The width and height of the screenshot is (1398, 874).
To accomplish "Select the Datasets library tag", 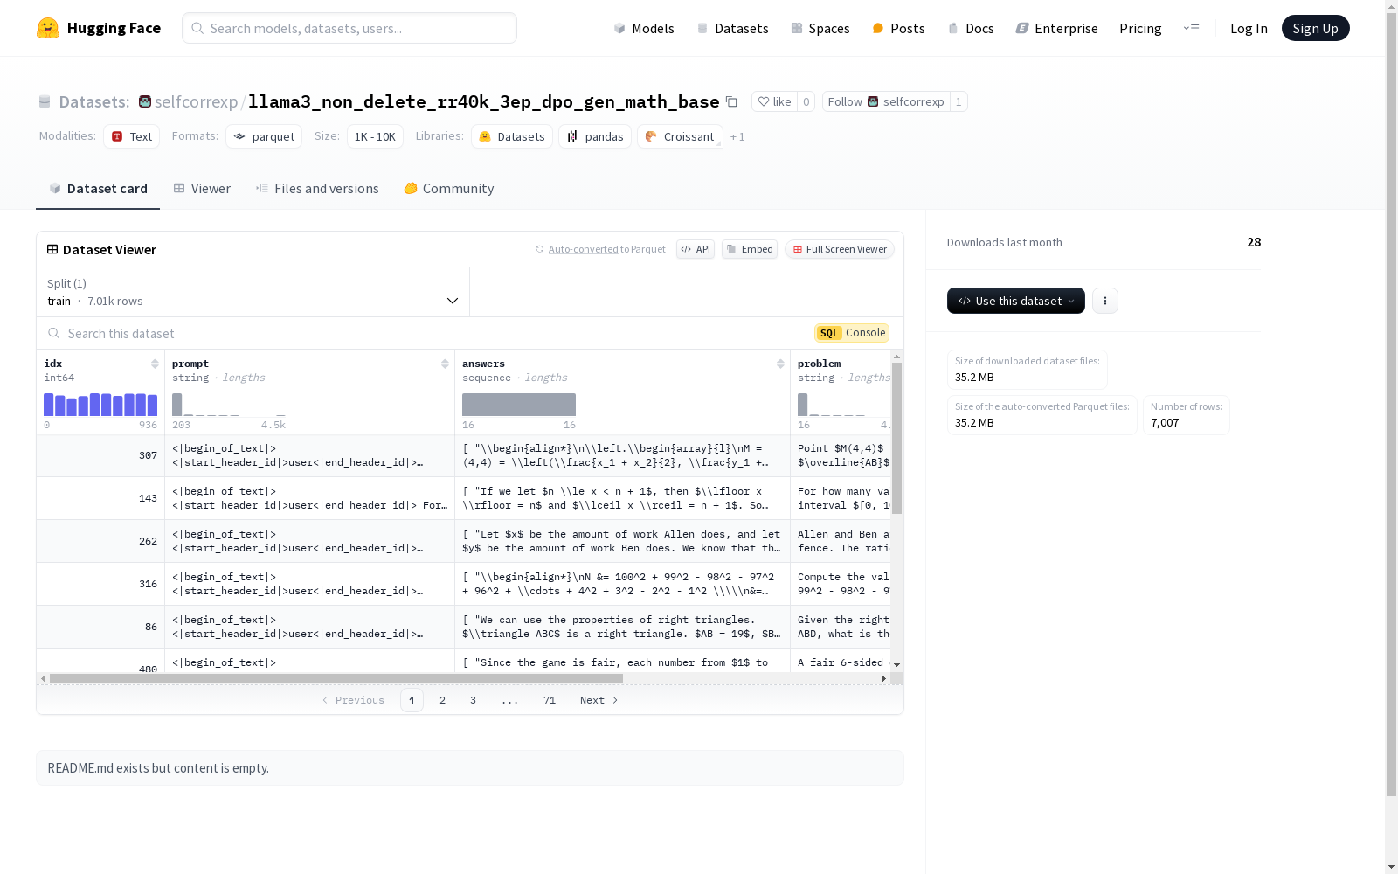I will [512, 136].
